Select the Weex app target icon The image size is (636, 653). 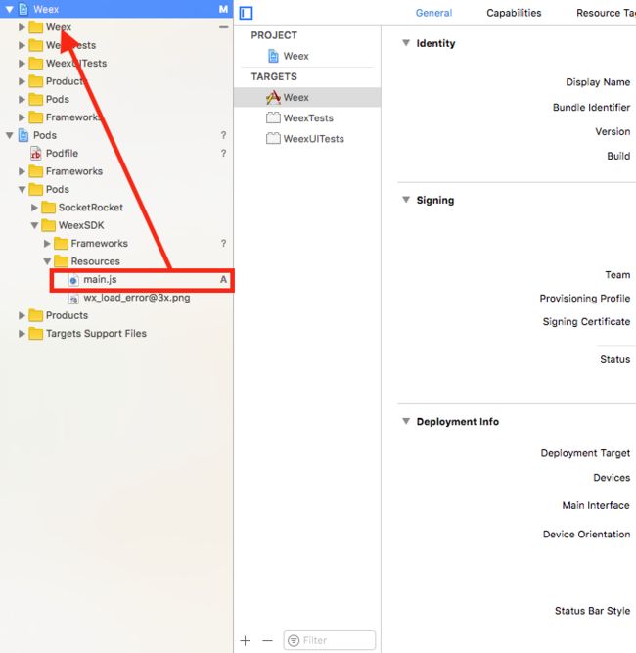tap(273, 98)
